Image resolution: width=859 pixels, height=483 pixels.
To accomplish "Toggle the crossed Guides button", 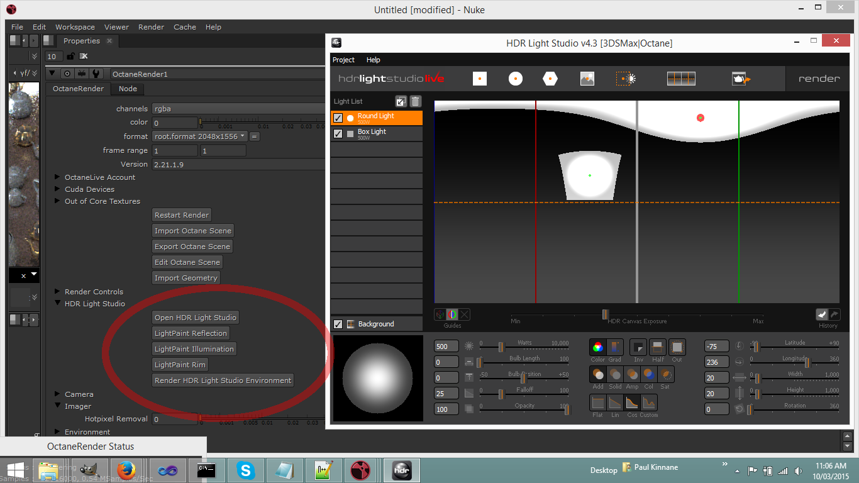I will [x=464, y=314].
